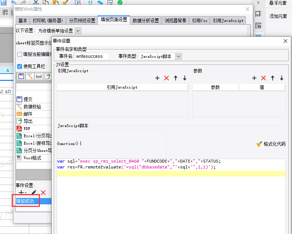This screenshot has width=292, height=234.
Task: Delete referenced JavaScript with red X
Action: (x=166, y=78)
